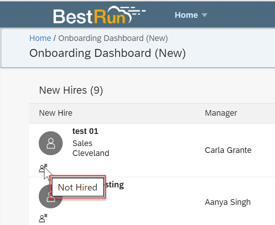Click the New Hires (9) section heading
The width and height of the screenshot is (275, 225).
point(71,90)
